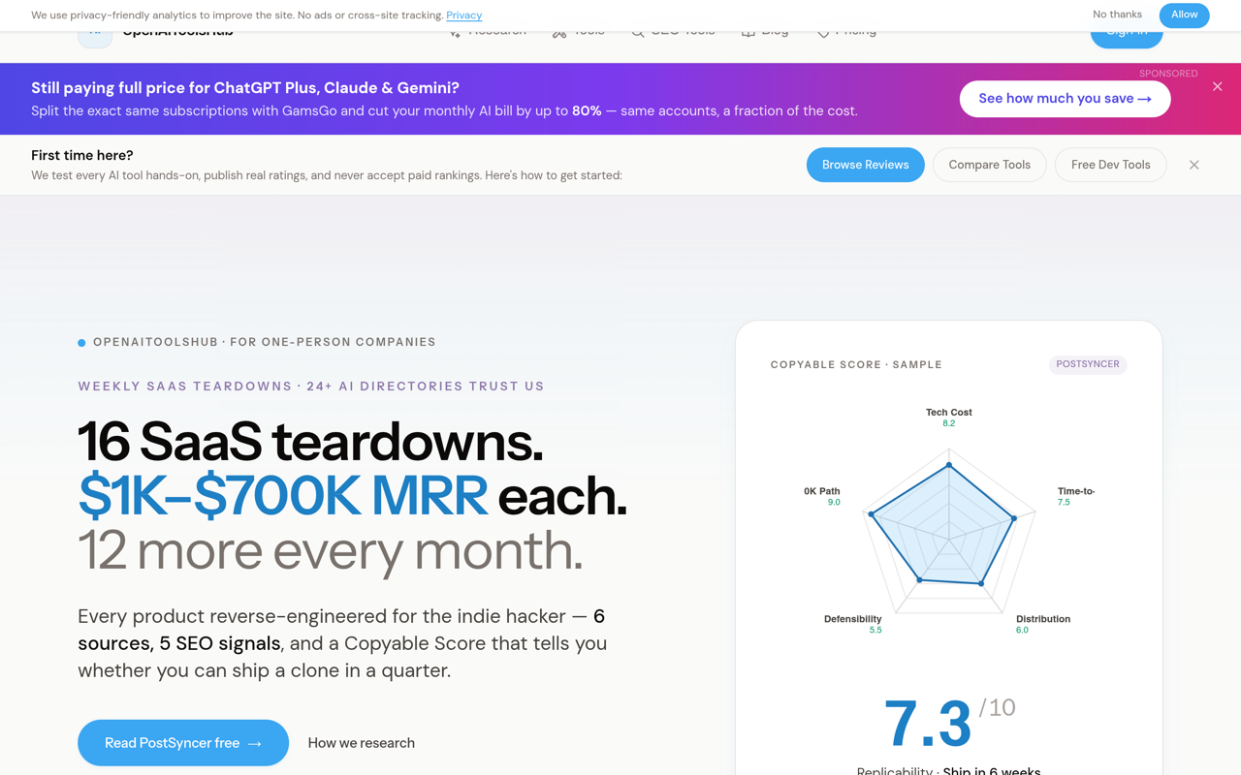Go to Free Dev Tools

(1110, 165)
